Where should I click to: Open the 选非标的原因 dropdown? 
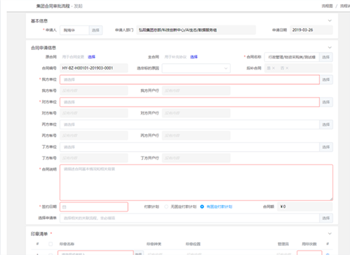[x=196, y=68]
